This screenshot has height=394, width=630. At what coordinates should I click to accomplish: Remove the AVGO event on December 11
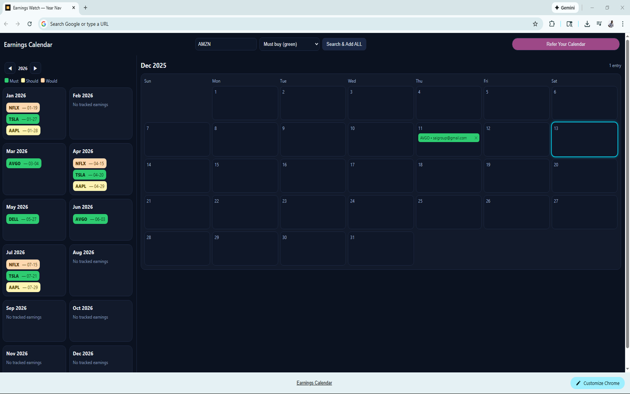(475, 138)
